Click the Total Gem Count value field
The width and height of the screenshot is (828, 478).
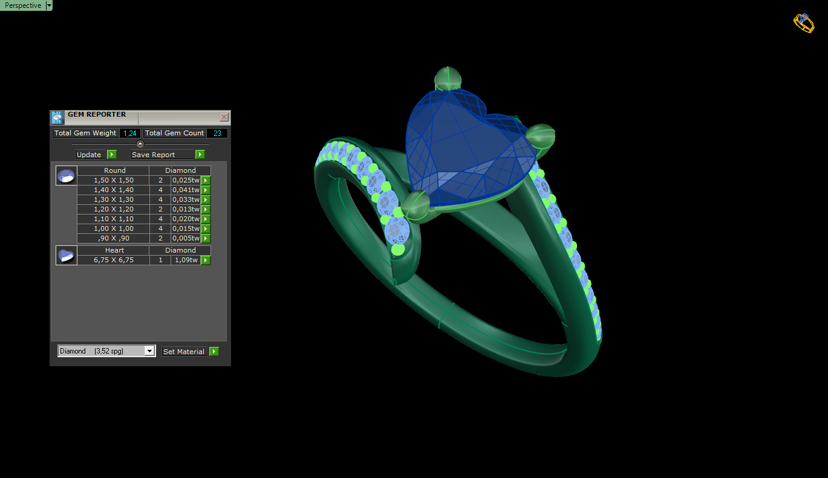pyautogui.click(x=217, y=133)
